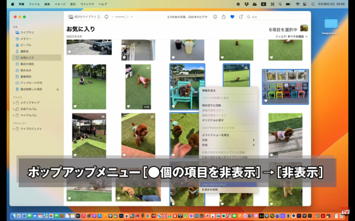Toggle heart on dog on wooden deck photo

click(x=272, y=155)
